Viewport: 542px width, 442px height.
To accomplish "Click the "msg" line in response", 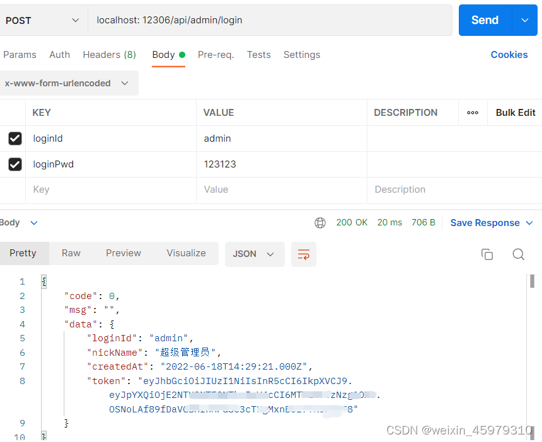I will tap(92, 310).
